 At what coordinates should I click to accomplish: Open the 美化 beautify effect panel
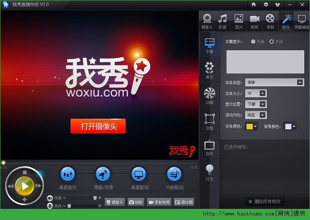pyautogui.click(x=209, y=70)
